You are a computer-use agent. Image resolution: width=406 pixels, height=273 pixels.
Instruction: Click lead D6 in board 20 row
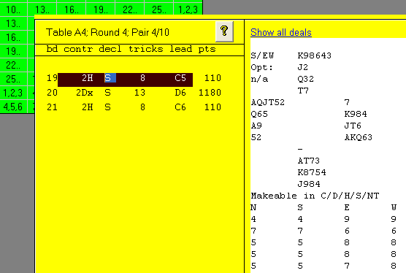[x=180, y=93]
